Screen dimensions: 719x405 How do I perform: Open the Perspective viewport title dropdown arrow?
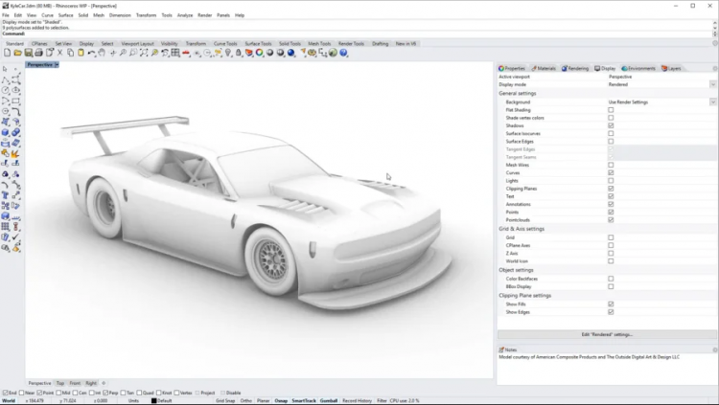[x=57, y=65]
